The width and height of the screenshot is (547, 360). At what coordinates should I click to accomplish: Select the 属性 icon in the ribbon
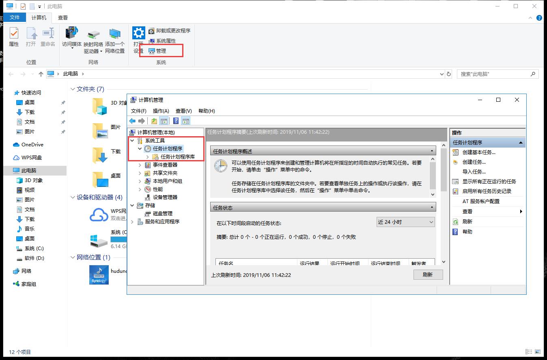click(13, 36)
